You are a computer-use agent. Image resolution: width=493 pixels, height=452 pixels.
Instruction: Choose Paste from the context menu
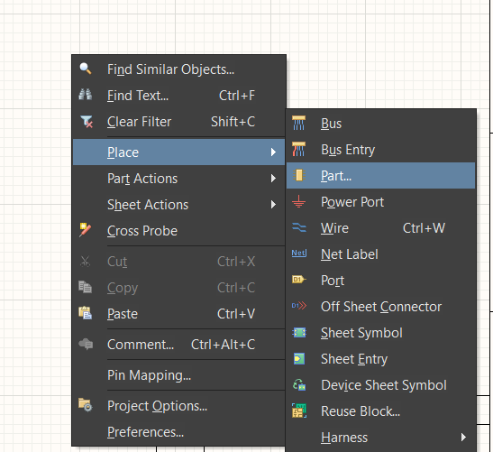pos(178,314)
